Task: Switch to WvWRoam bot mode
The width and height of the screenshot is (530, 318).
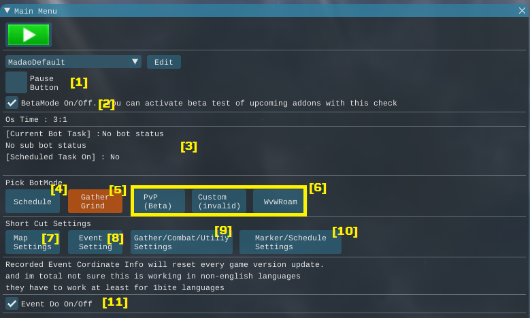Action: point(280,202)
